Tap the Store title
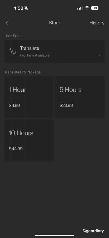This screenshot has width=109, height=238. (54, 23)
